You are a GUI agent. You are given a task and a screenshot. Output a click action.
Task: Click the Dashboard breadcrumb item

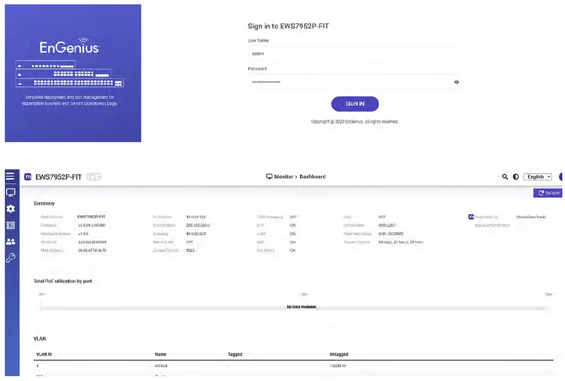pos(312,176)
